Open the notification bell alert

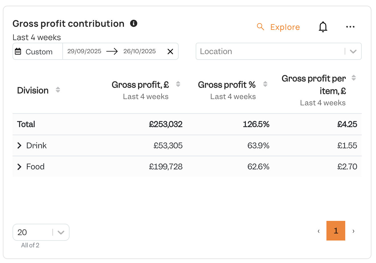323,27
